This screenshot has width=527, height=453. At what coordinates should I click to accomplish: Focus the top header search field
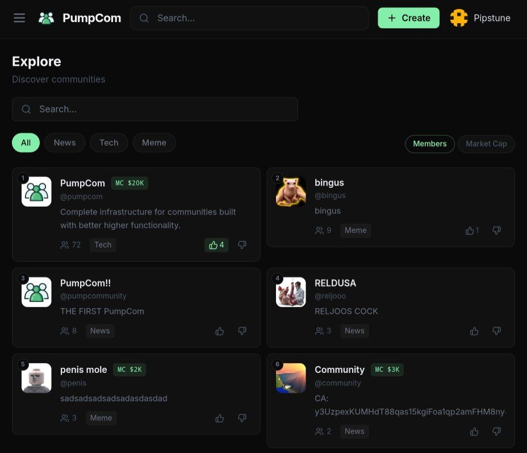coord(249,18)
